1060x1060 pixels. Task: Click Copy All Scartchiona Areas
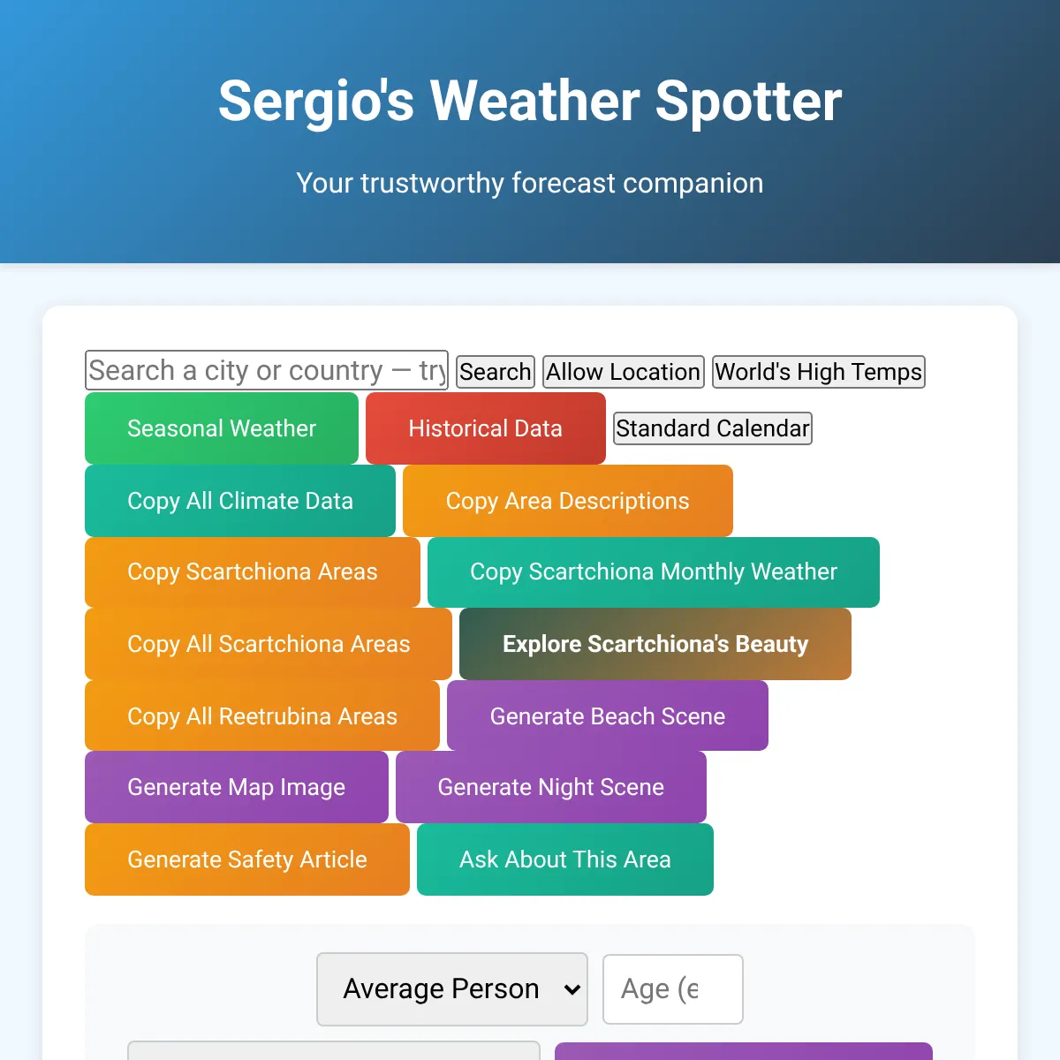click(269, 644)
